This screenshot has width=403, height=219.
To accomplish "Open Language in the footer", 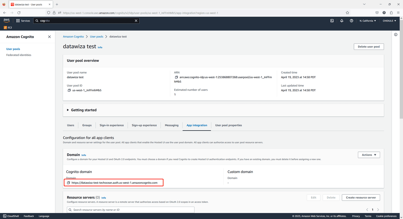I will tap(44, 216).
